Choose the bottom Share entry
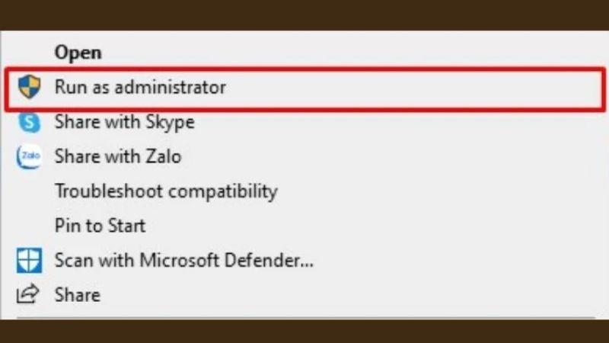 click(x=77, y=294)
